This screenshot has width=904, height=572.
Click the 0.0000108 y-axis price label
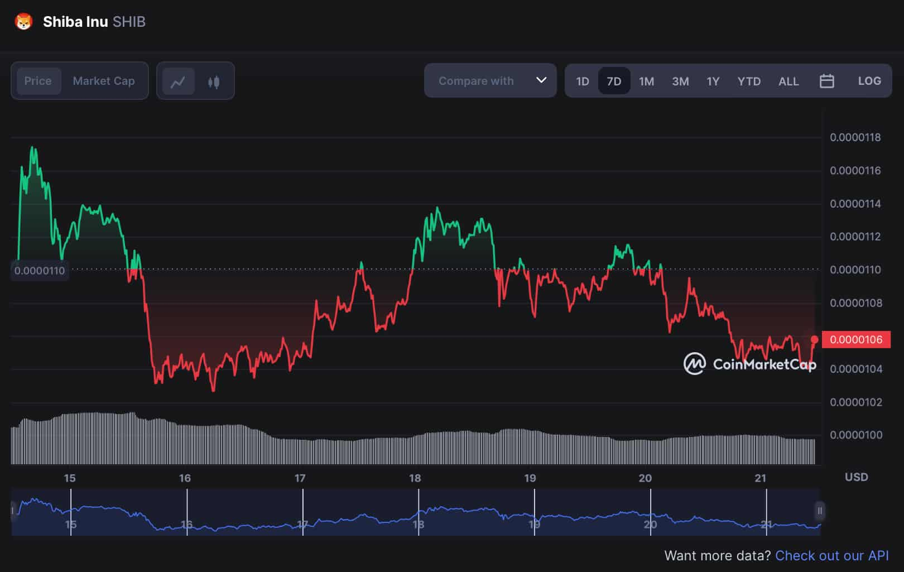(855, 303)
